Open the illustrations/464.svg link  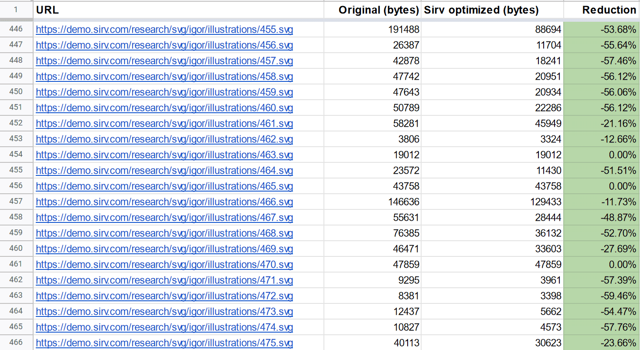164,171
